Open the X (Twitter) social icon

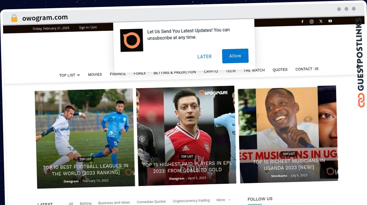point(321,21)
